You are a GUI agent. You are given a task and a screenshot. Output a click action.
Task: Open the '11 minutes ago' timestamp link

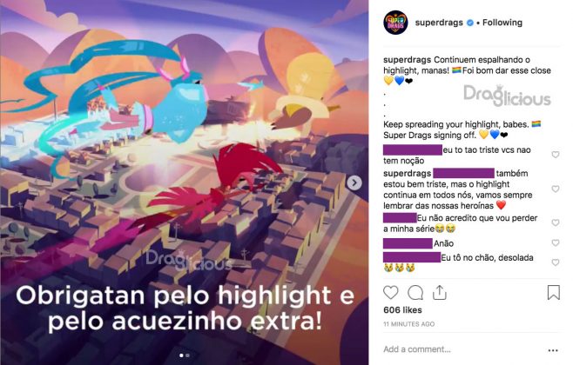pyautogui.click(x=408, y=324)
